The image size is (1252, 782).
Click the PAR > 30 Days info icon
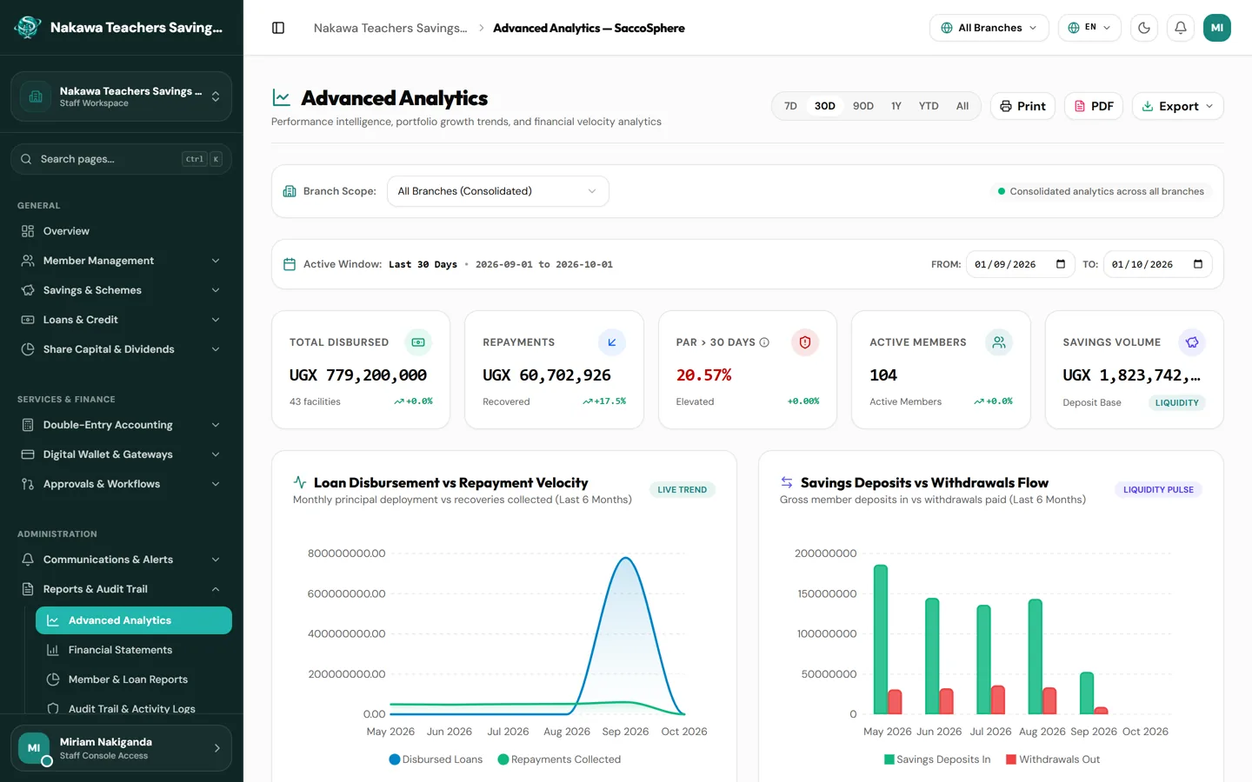click(764, 342)
